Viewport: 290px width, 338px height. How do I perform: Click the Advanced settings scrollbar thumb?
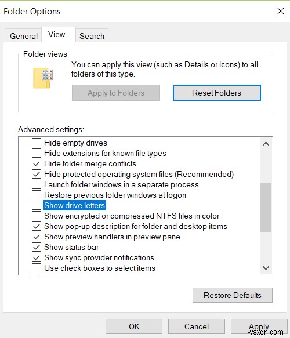pyautogui.click(x=266, y=208)
